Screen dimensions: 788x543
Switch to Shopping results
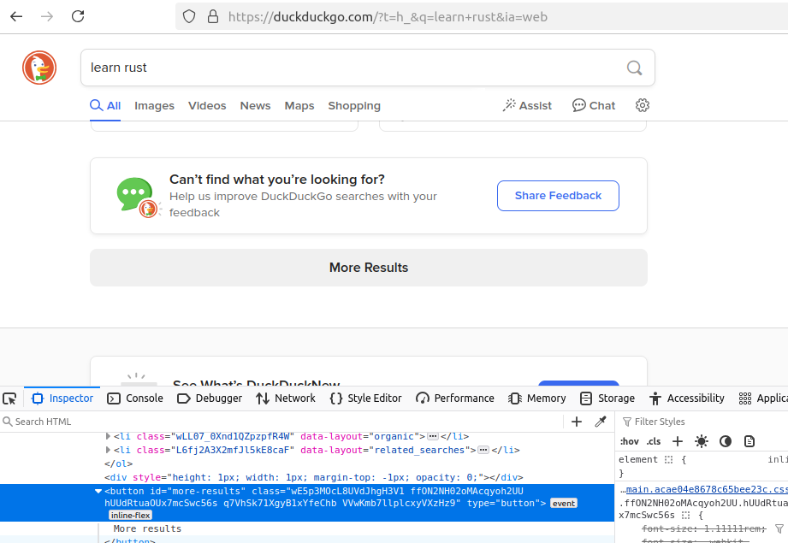click(354, 105)
